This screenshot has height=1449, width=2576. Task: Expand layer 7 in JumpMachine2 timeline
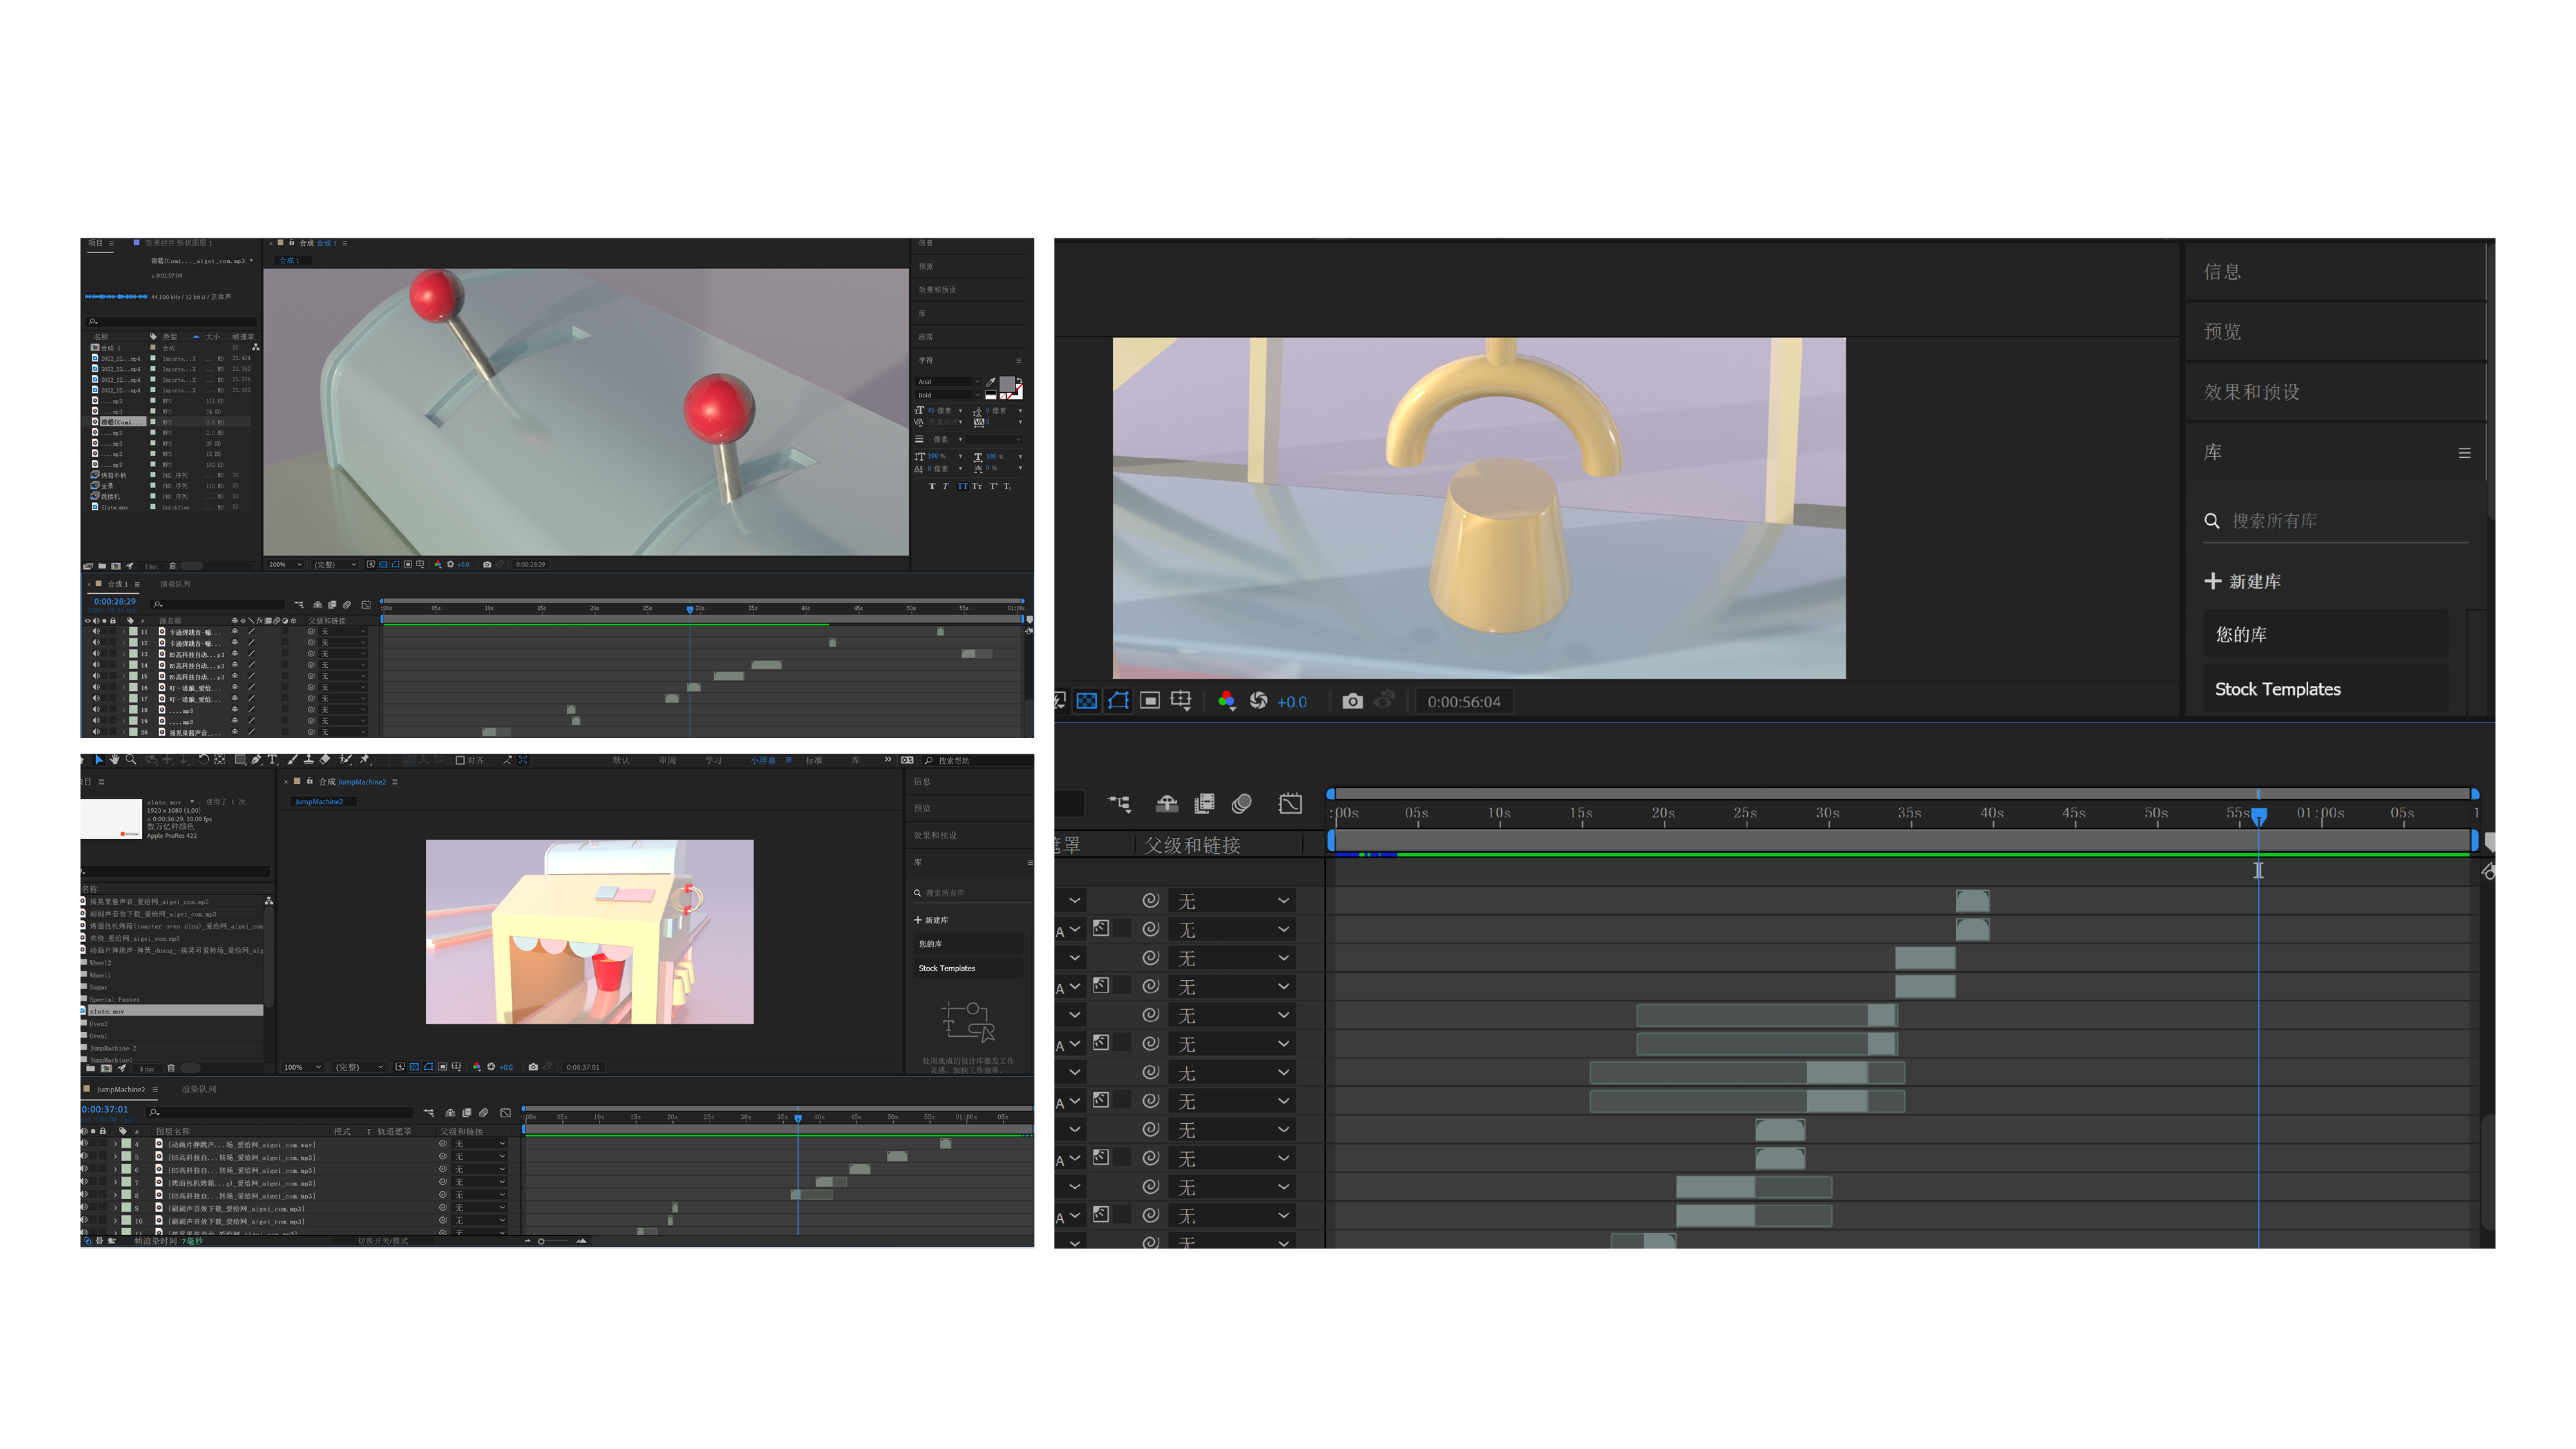pos(115,1182)
